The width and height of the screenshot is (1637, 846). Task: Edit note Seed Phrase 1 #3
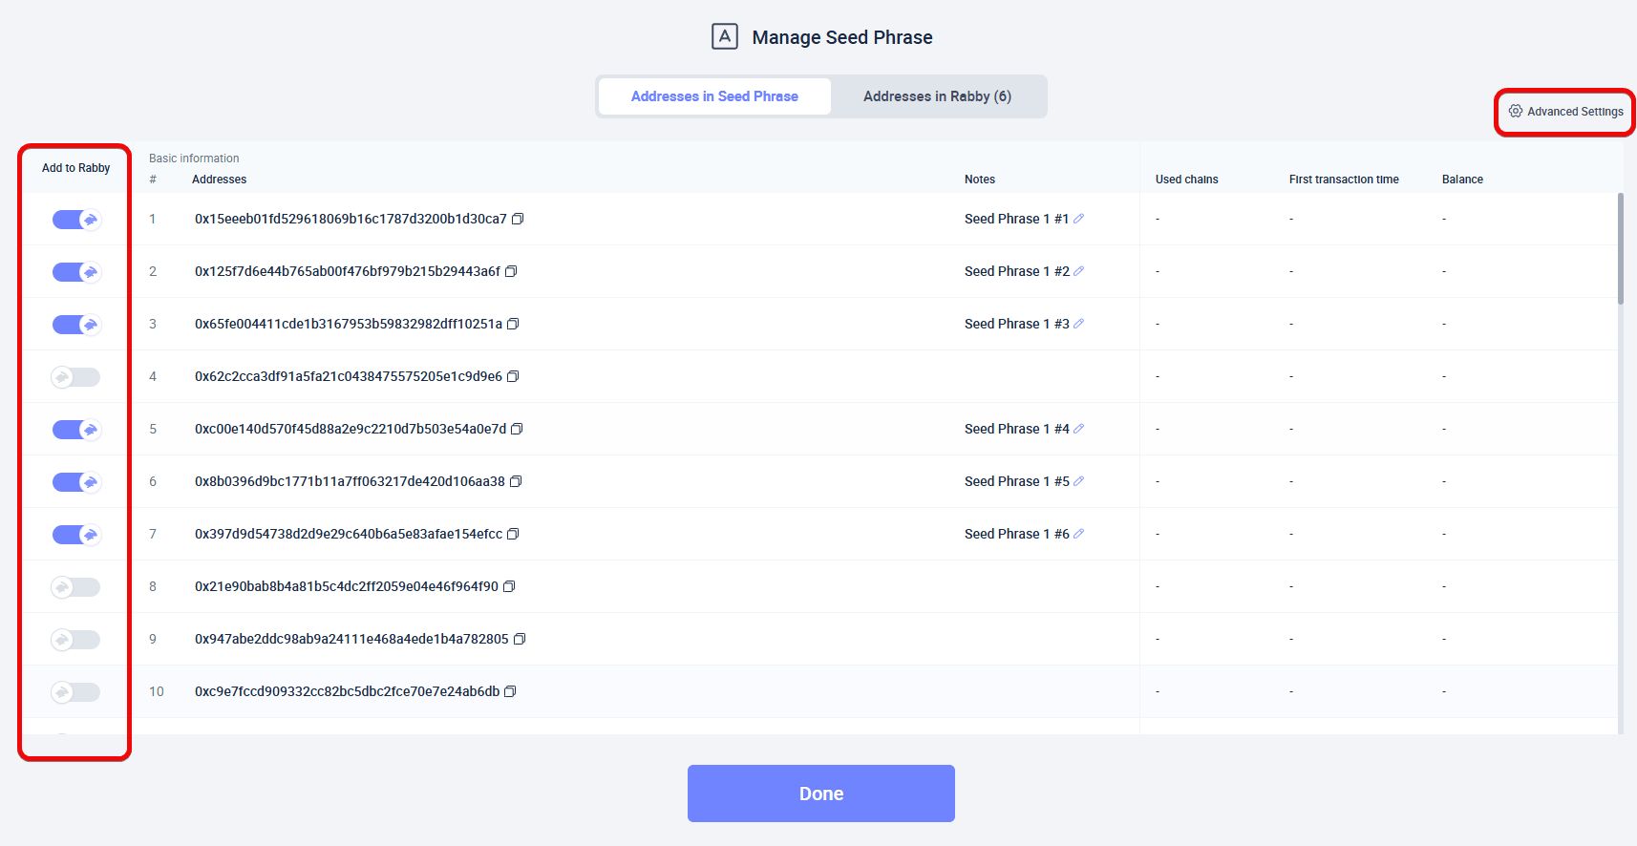tap(1079, 324)
